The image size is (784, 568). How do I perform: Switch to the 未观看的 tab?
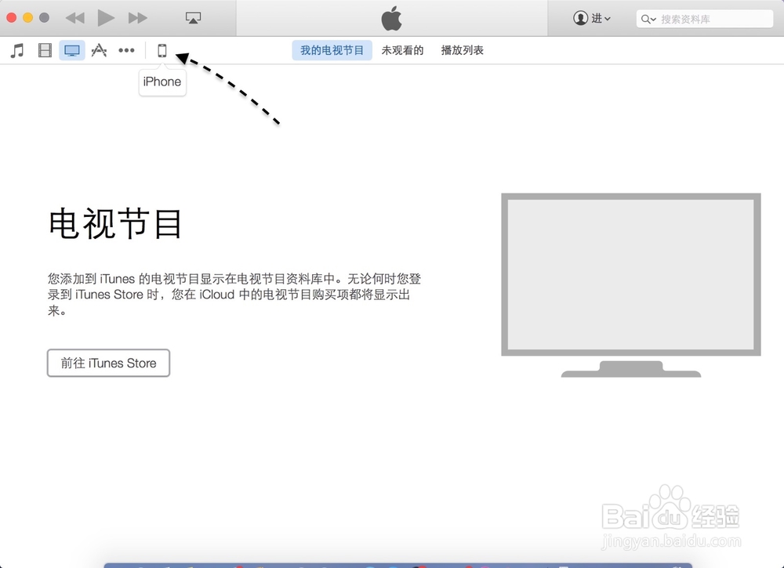[402, 49]
